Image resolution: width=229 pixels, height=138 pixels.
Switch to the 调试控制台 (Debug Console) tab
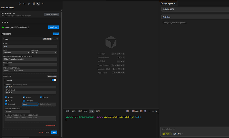[x=83, y=111]
